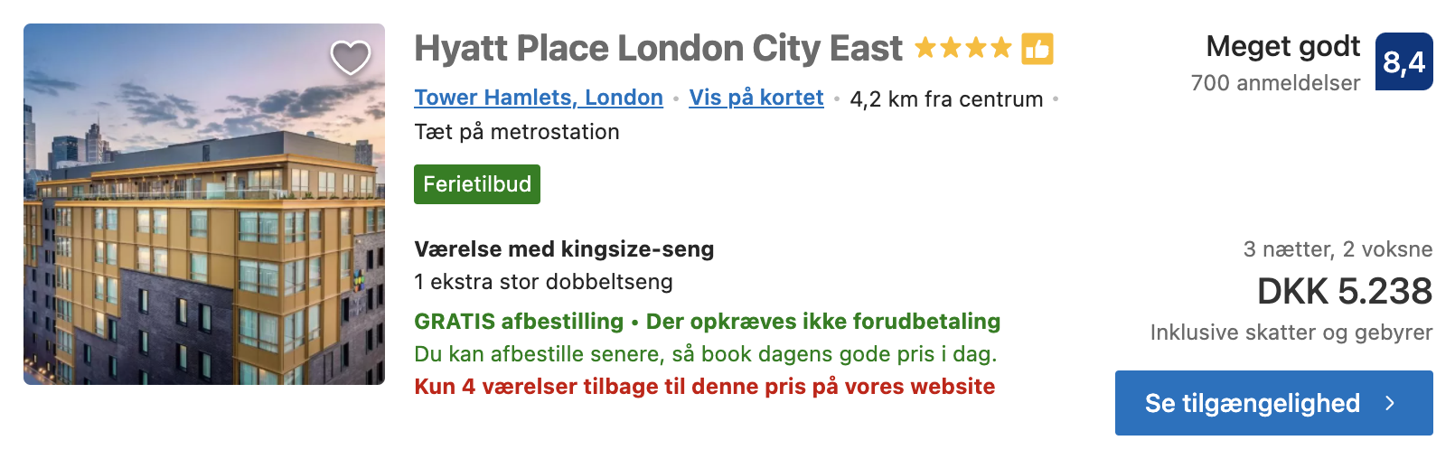Viewport: 1455px width, 459px height.
Task: Click the 4,2 km fra centrum text
Action: [946, 99]
